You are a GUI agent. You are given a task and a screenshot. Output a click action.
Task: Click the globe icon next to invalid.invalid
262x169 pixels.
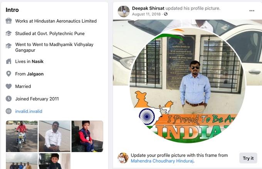9,111
